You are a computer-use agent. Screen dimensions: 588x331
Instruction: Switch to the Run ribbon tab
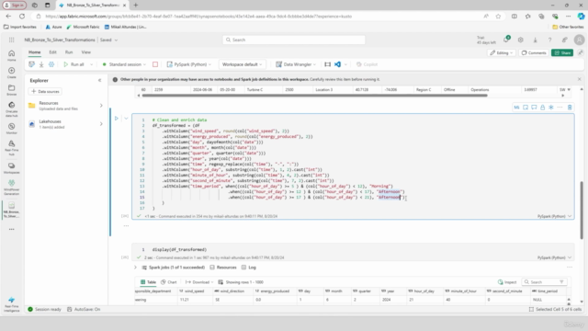[69, 52]
